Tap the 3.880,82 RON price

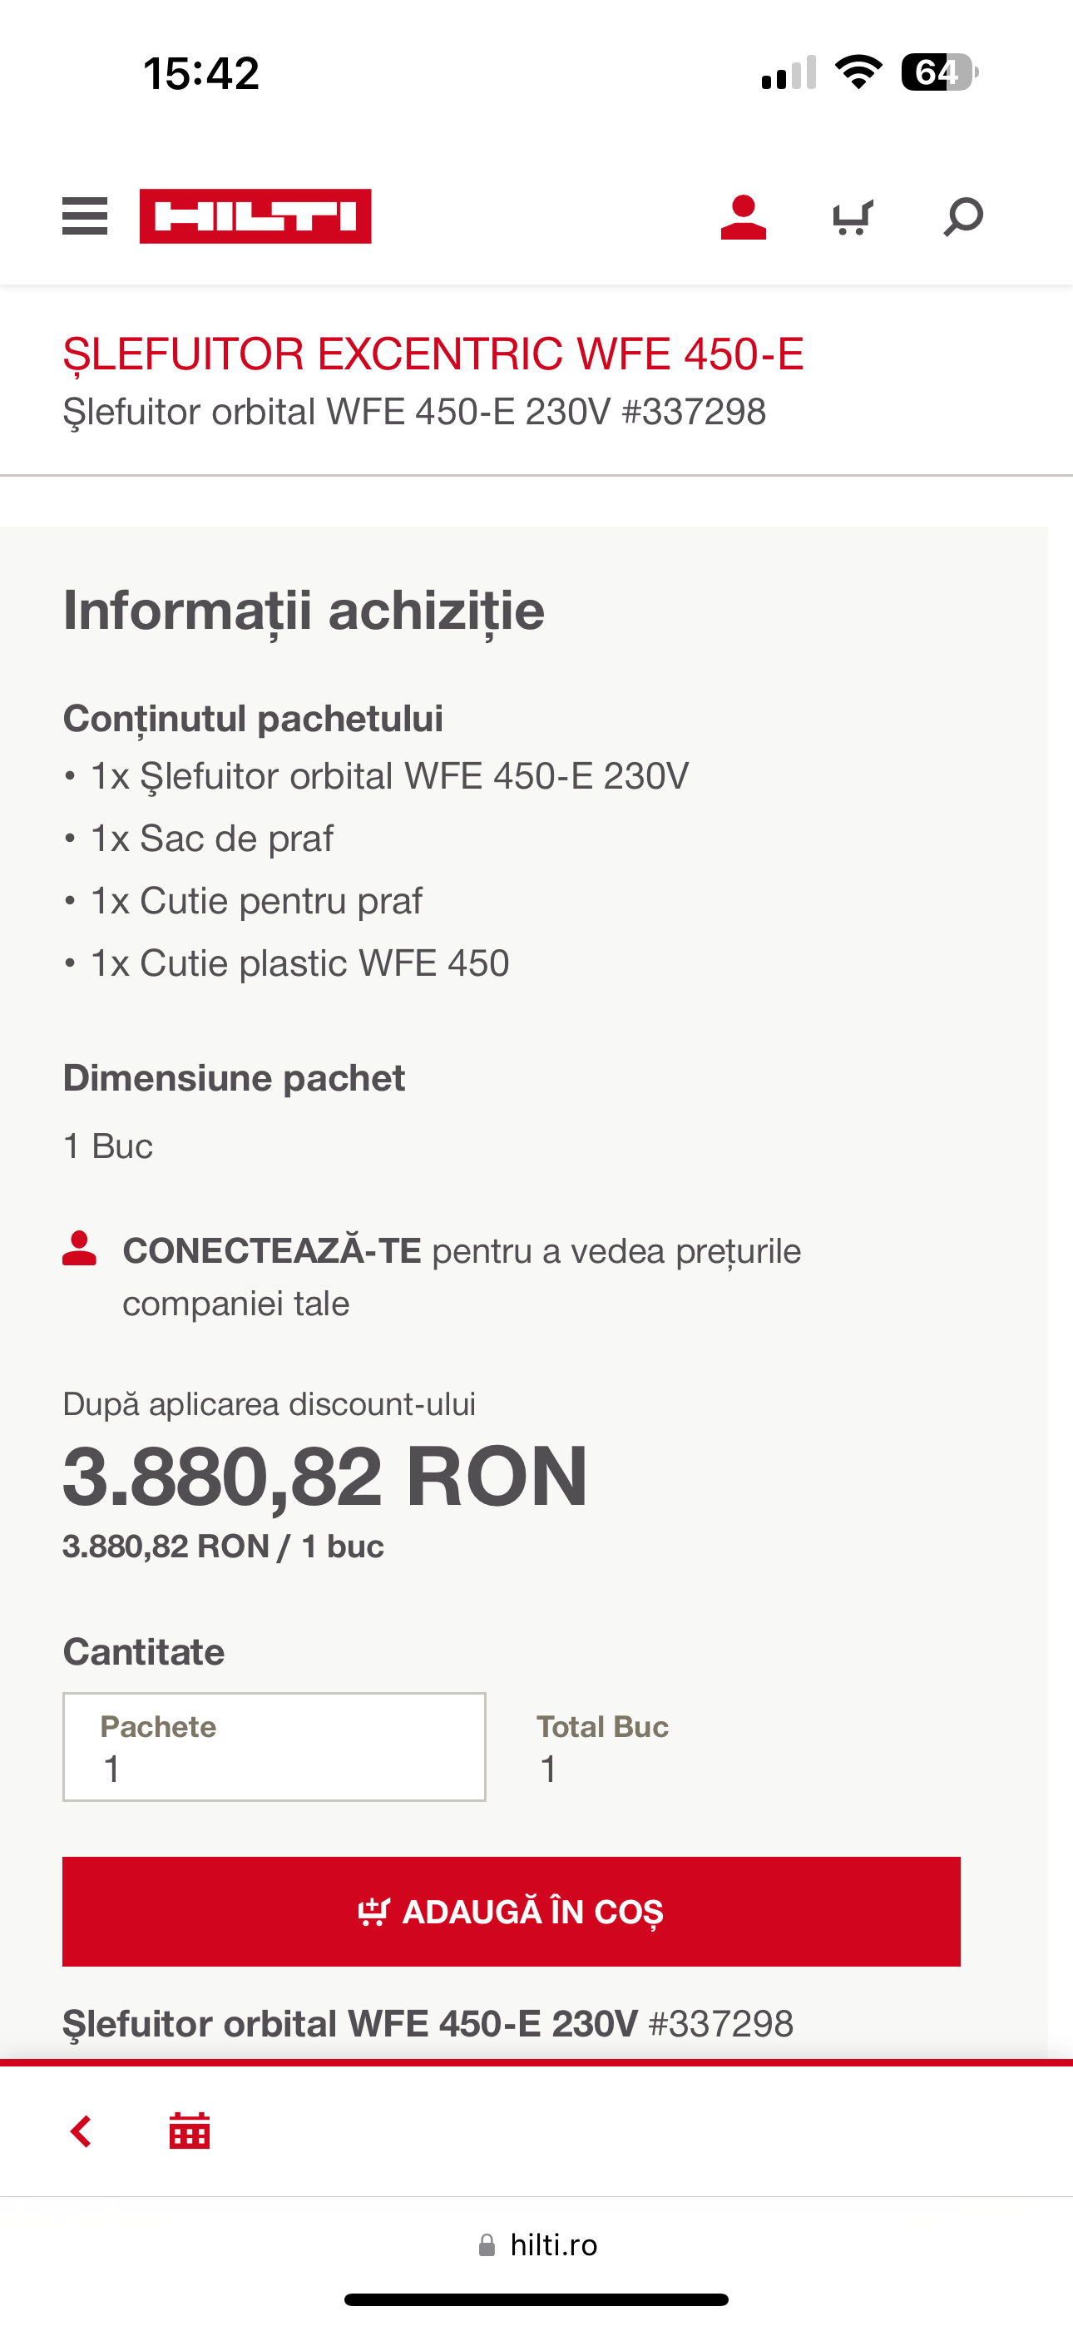[x=325, y=1477]
